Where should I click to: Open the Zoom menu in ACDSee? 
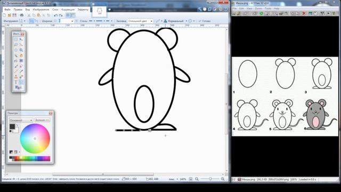click(258, 9)
